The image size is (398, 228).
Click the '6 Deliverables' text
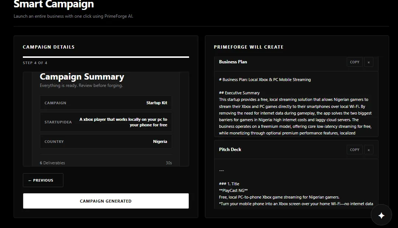[x=52, y=163]
